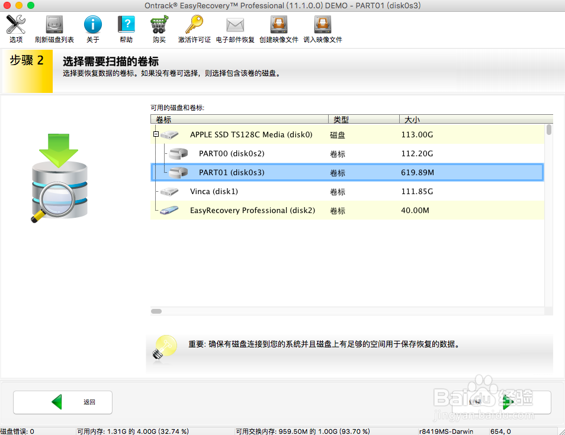565x435 pixels.
Task: Click the 可用交换内存 status bar entry
Action: coord(303,431)
